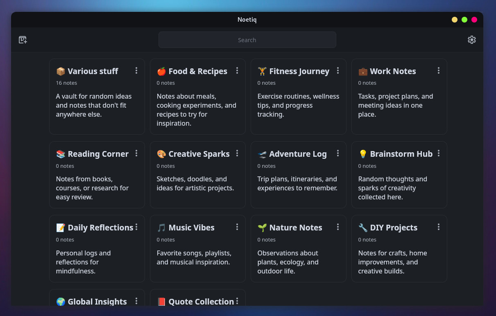This screenshot has height=316, width=496.
Task: Select the Nature Notes title text
Action: click(296, 228)
